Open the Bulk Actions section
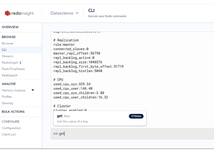Image resolution: width=214 pixels, height=151 pixels. (13, 112)
